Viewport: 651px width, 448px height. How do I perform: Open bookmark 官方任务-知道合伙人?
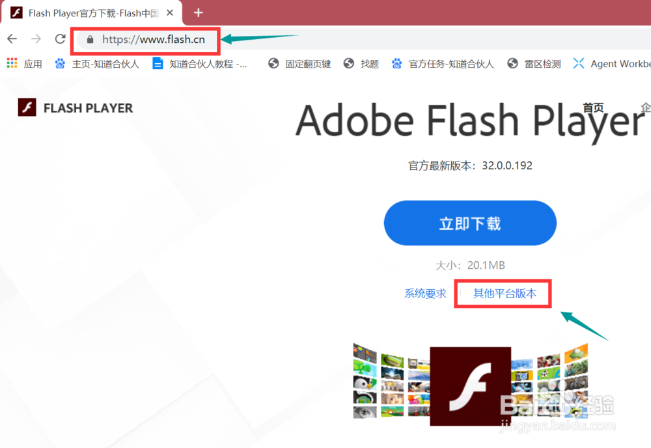(x=443, y=64)
